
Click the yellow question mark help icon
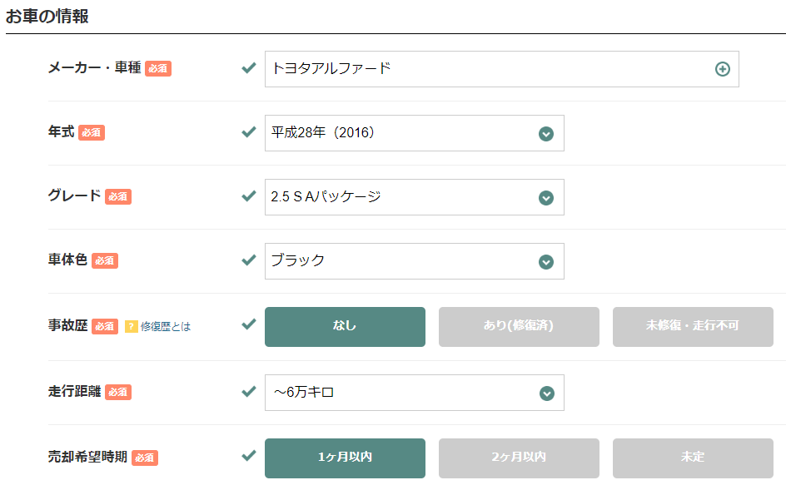[131, 326]
